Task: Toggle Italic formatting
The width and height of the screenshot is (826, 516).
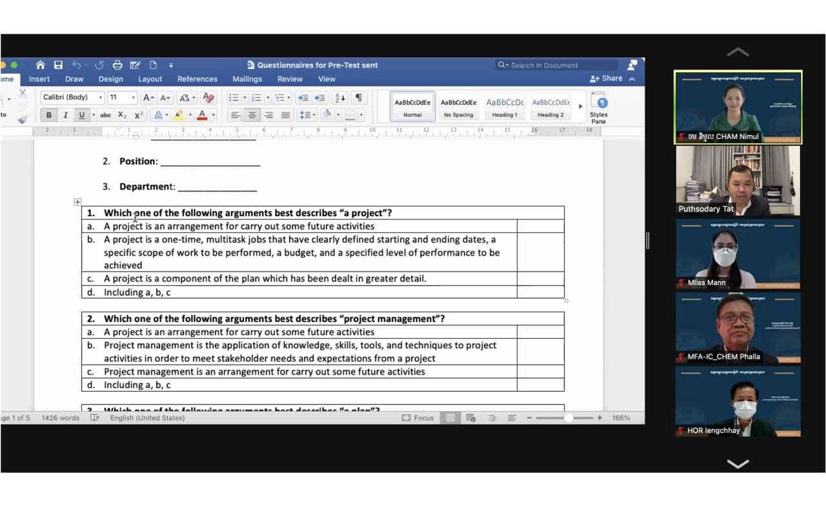Action: click(65, 115)
